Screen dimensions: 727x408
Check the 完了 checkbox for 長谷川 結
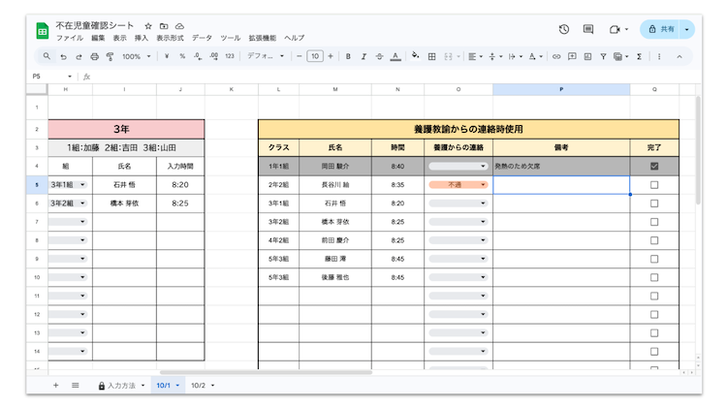[x=654, y=185]
